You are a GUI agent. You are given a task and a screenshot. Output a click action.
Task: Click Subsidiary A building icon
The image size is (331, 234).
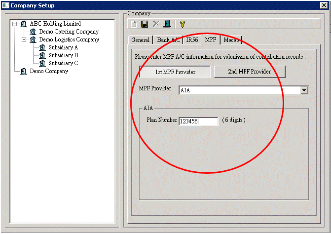(x=42, y=47)
